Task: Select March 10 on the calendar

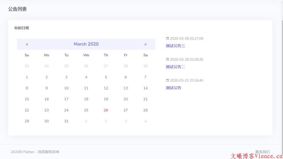Action: click(66, 88)
